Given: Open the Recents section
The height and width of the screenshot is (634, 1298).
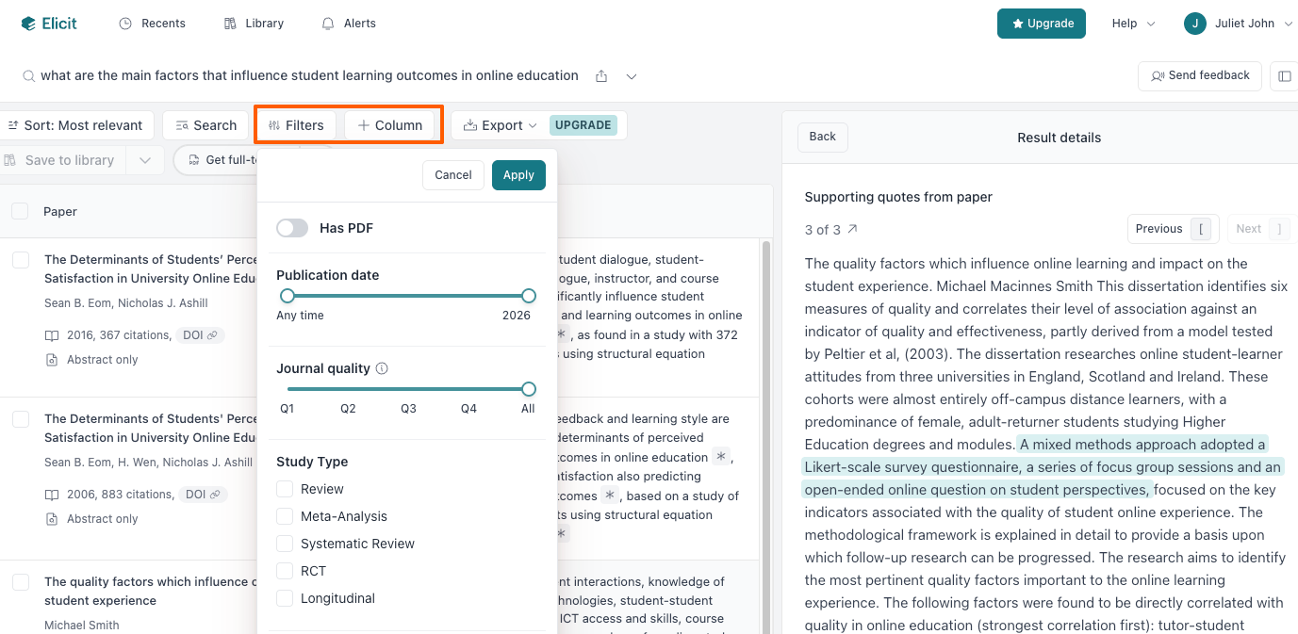Looking at the screenshot, I should [152, 23].
